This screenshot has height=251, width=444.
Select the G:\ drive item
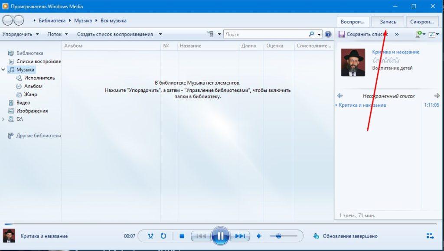16,119
